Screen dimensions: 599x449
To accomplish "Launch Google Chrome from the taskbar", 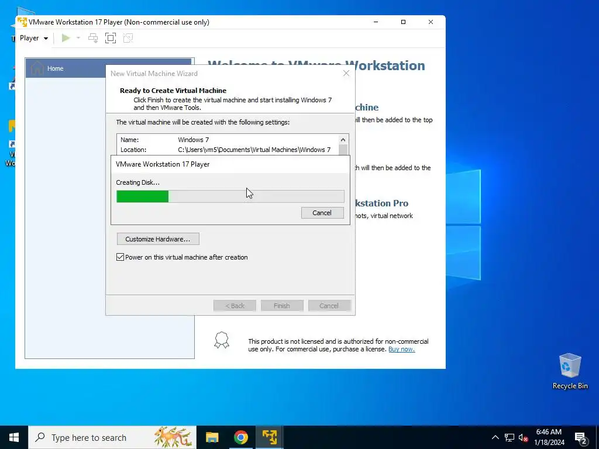I will click(x=240, y=437).
